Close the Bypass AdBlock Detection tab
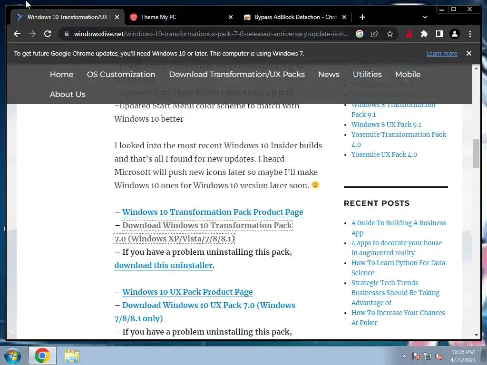The image size is (487, 365). tap(344, 17)
